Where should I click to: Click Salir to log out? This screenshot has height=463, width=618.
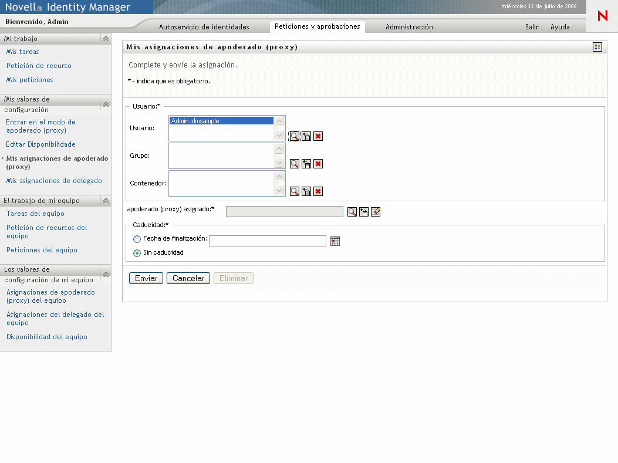pos(532,27)
